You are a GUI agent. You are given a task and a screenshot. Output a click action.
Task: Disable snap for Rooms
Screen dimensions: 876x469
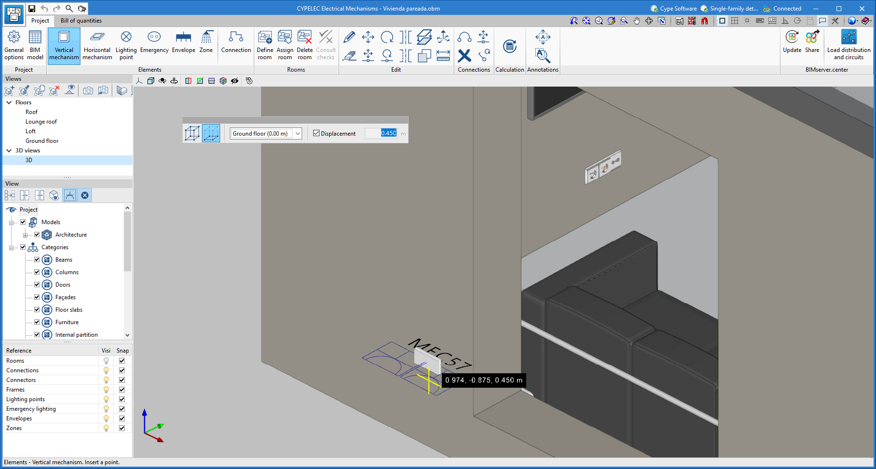(x=122, y=361)
